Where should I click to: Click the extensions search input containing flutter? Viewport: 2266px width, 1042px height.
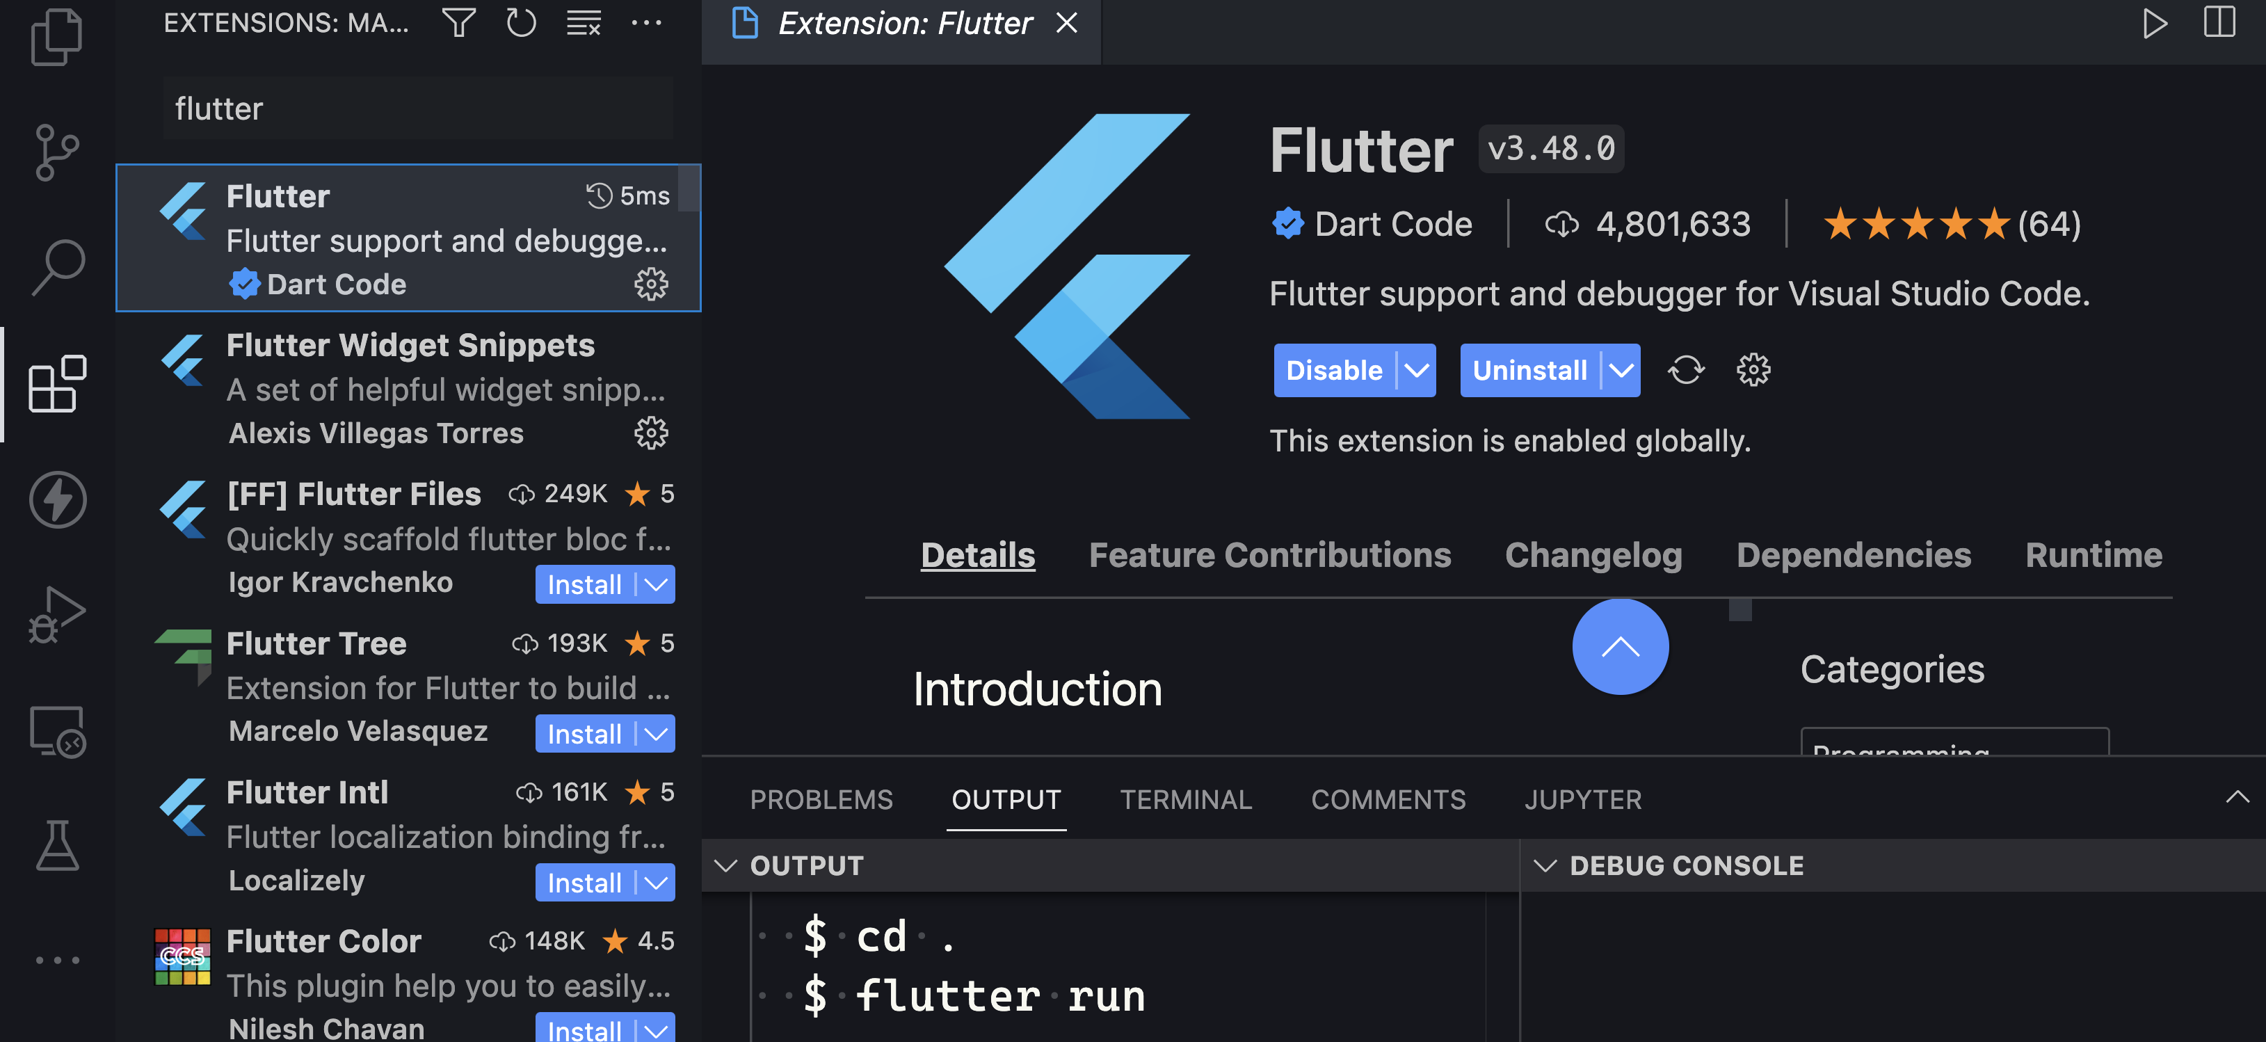click(418, 107)
